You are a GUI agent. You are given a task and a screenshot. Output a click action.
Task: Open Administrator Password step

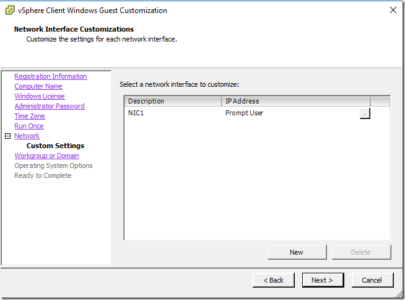[x=50, y=106]
